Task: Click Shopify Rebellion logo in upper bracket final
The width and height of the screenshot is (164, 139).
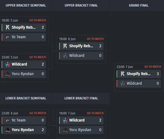Action: [65, 46]
